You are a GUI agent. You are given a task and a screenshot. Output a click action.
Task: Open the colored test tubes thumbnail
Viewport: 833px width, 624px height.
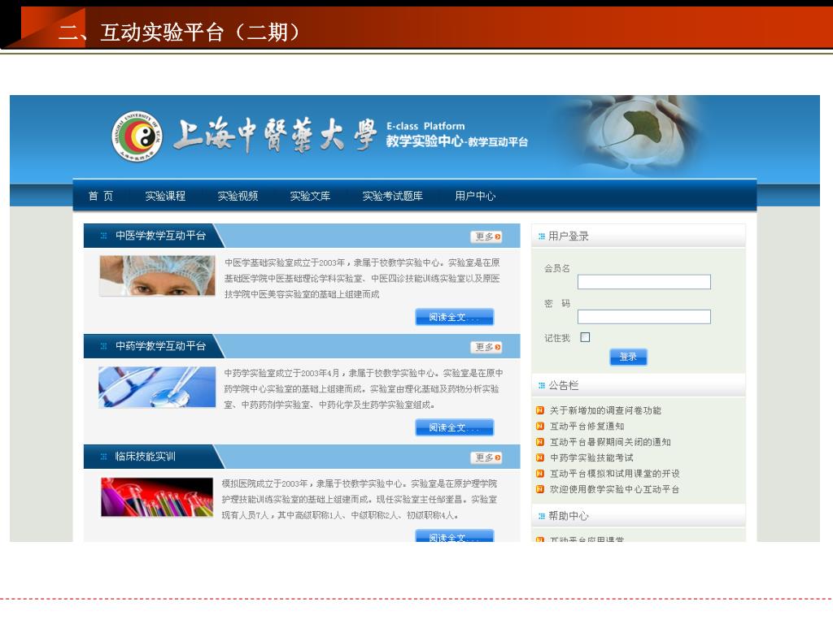157,497
